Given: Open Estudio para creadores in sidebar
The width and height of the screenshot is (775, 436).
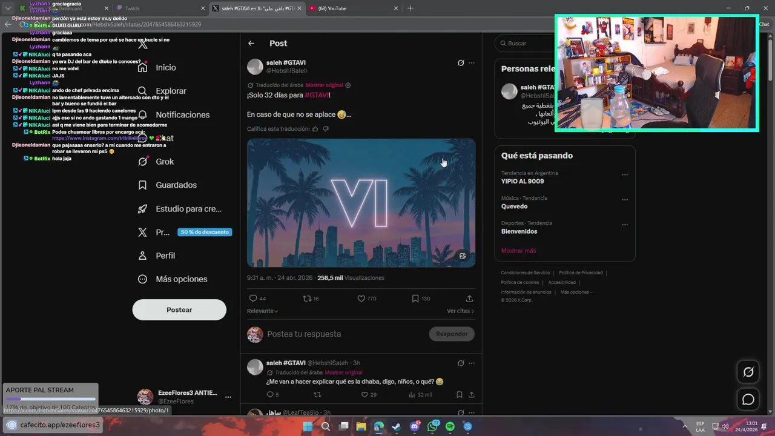Looking at the screenshot, I should 179,209.
